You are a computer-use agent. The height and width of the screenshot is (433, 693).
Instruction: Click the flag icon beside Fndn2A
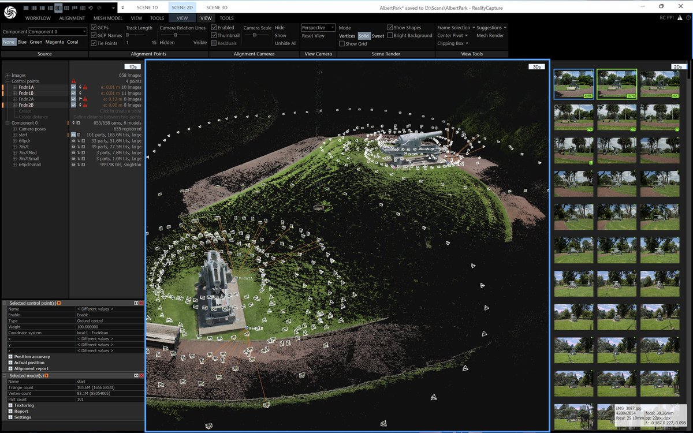(79, 99)
